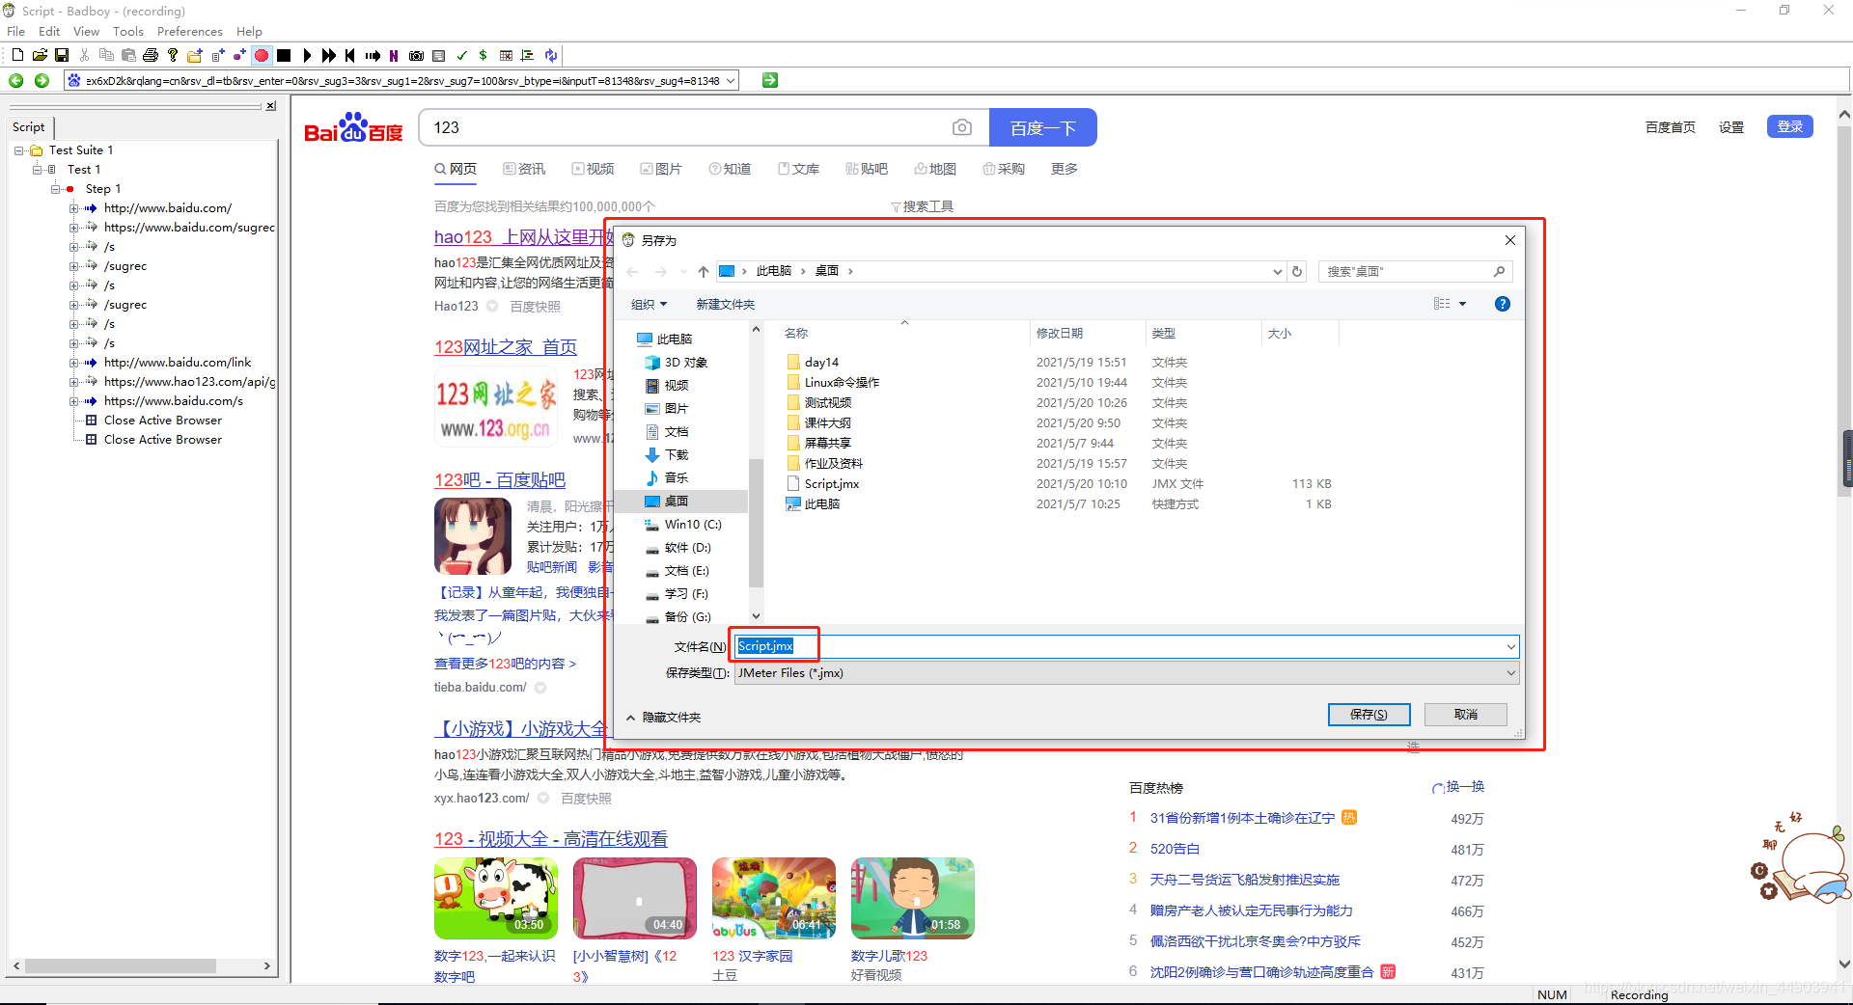Click the green Back arrow navigation icon

click(16, 80)
